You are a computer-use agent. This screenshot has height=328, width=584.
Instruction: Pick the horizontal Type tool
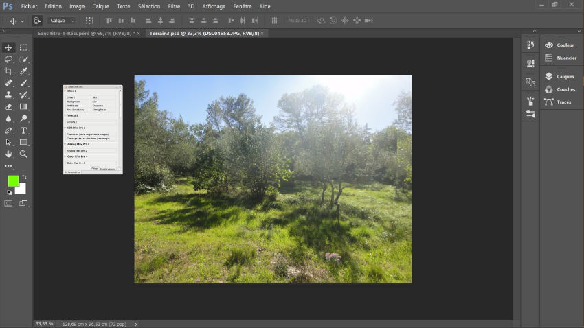pyautogui.click(x=24, y=130)
